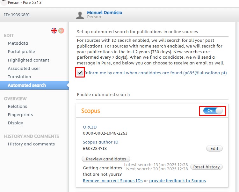This screenshot has height=192, width=239.
Task: Open Fingerprints in sidebar
Action: click(x=20, y=115)
